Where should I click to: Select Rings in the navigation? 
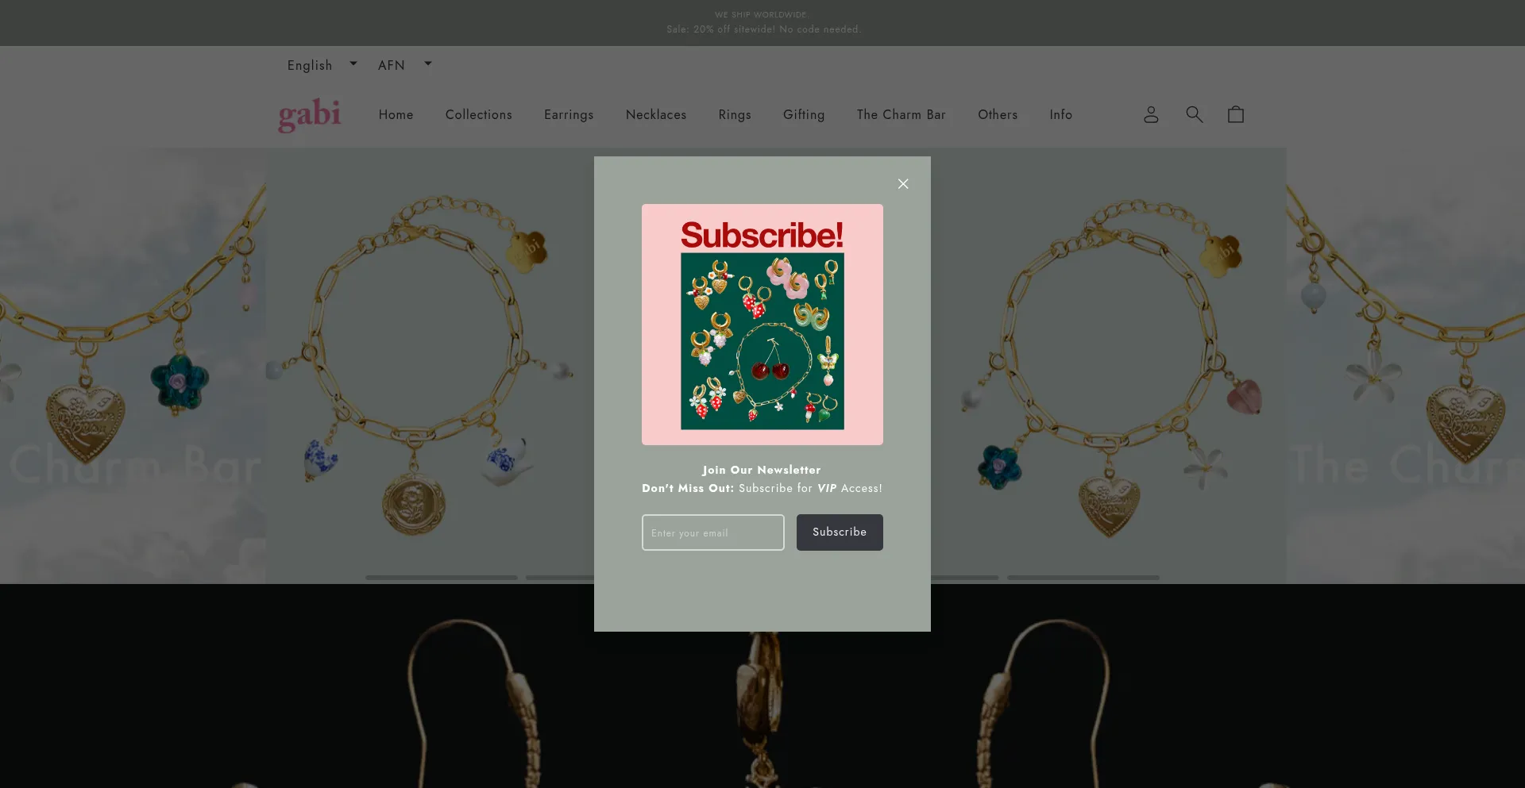[x=735, y=114]
